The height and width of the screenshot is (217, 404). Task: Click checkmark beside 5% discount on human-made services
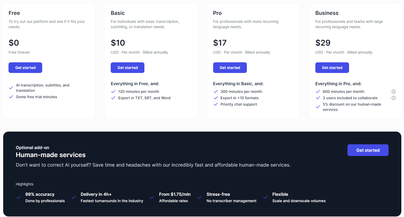tap(318, 107)
